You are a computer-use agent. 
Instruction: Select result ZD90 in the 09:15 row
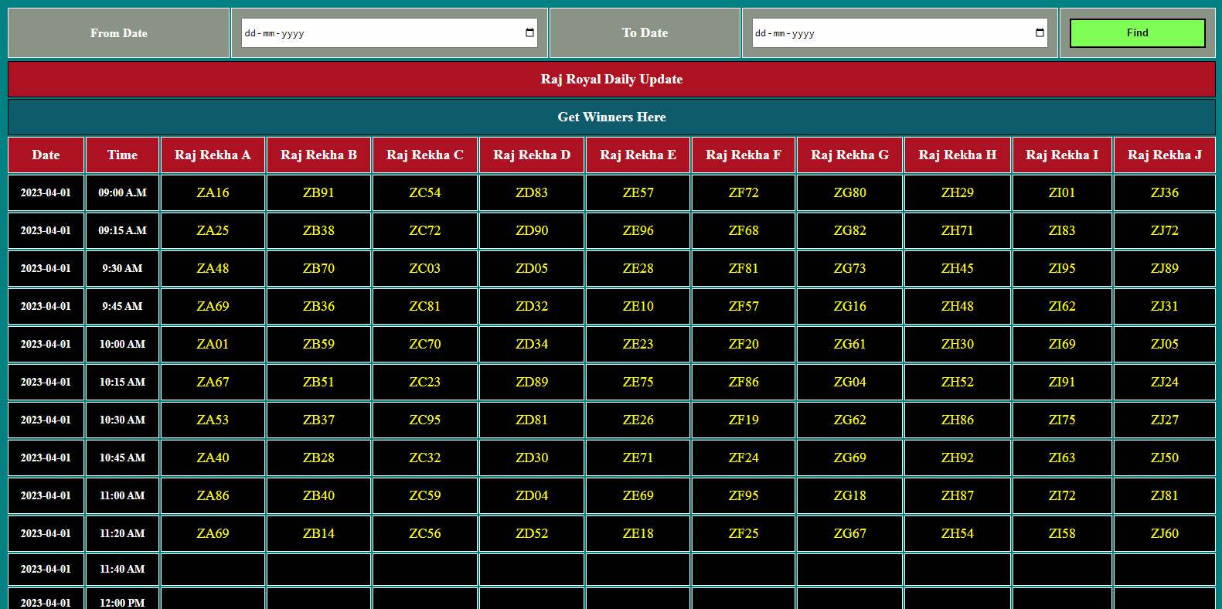click(x=532, y=231)
